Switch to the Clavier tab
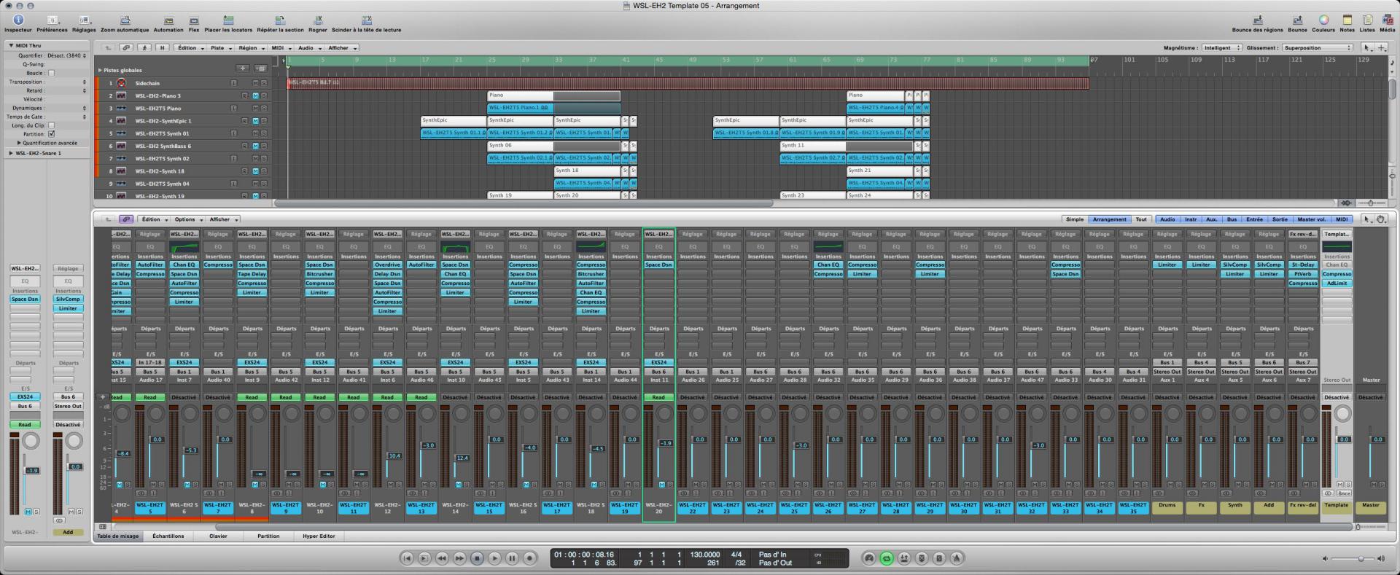Image resolution: width=1400 pixels, height=575 pixels. (x=218, y=536)
